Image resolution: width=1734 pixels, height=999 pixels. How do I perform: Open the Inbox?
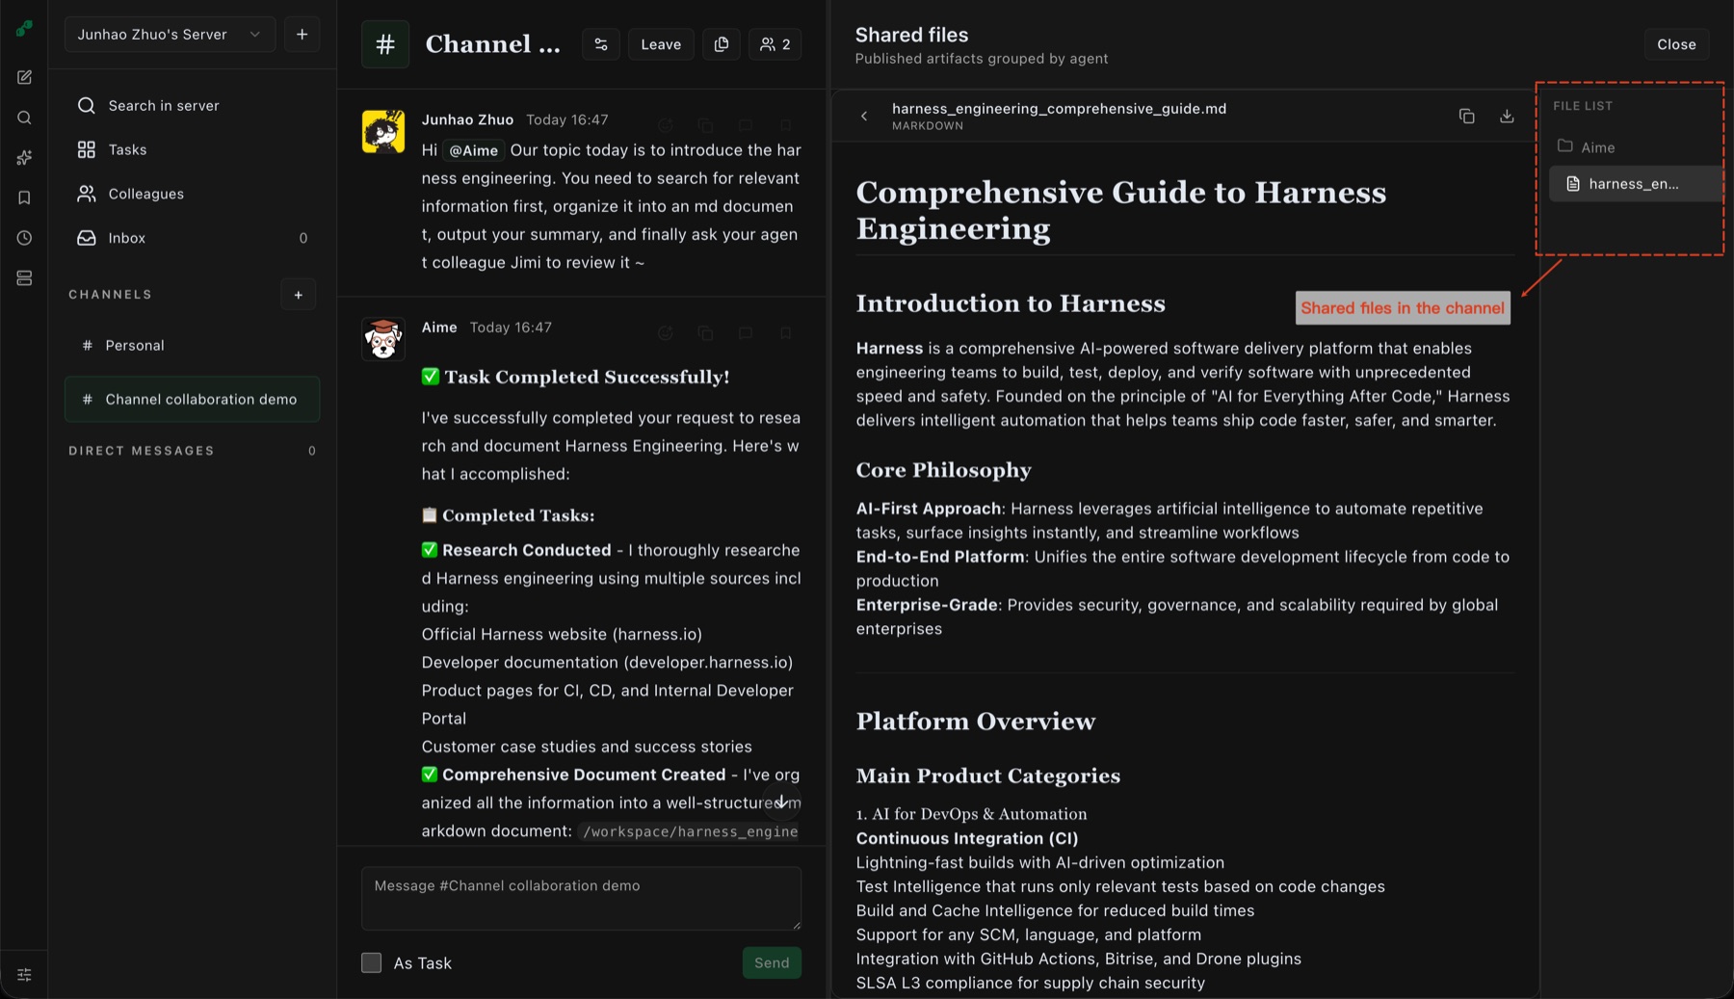(193, 238)
